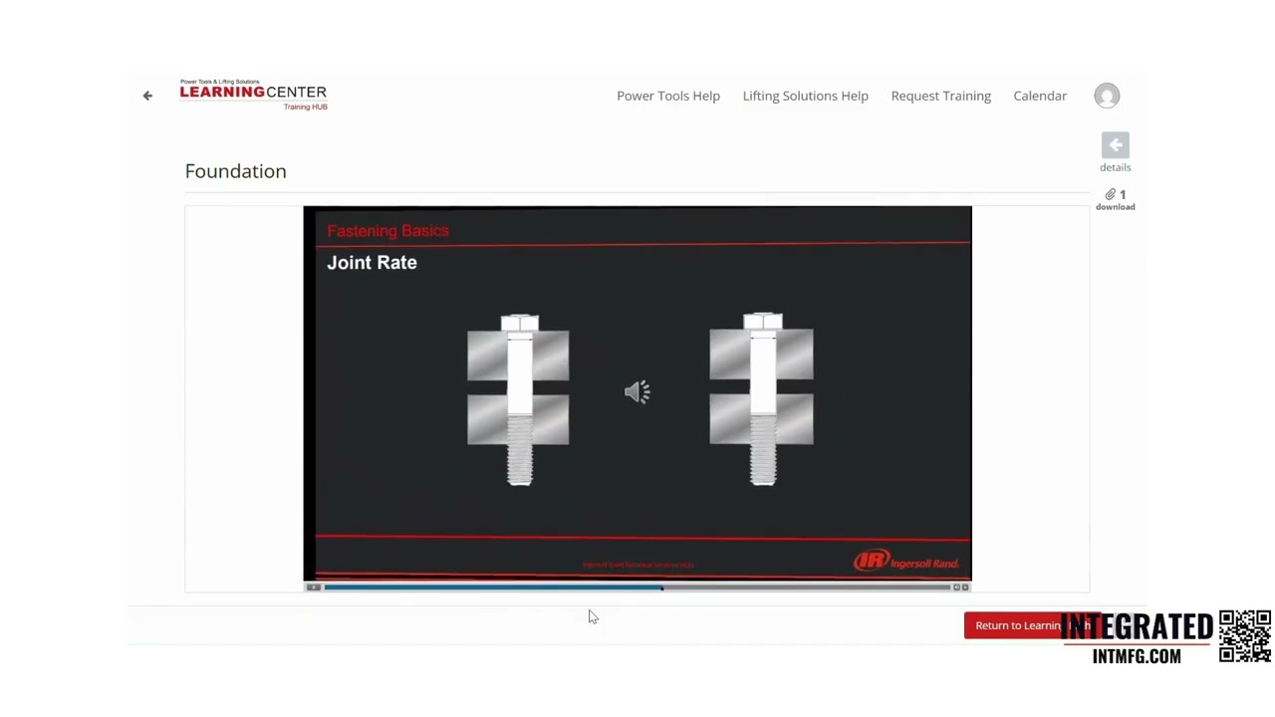Click the right bolt joint illustration
1275x717 pixels.
761,399
